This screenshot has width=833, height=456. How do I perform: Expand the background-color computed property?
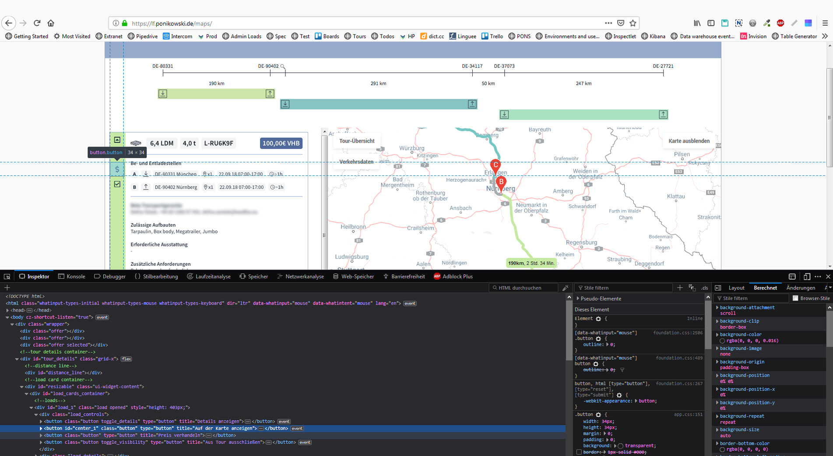(717, 335)
